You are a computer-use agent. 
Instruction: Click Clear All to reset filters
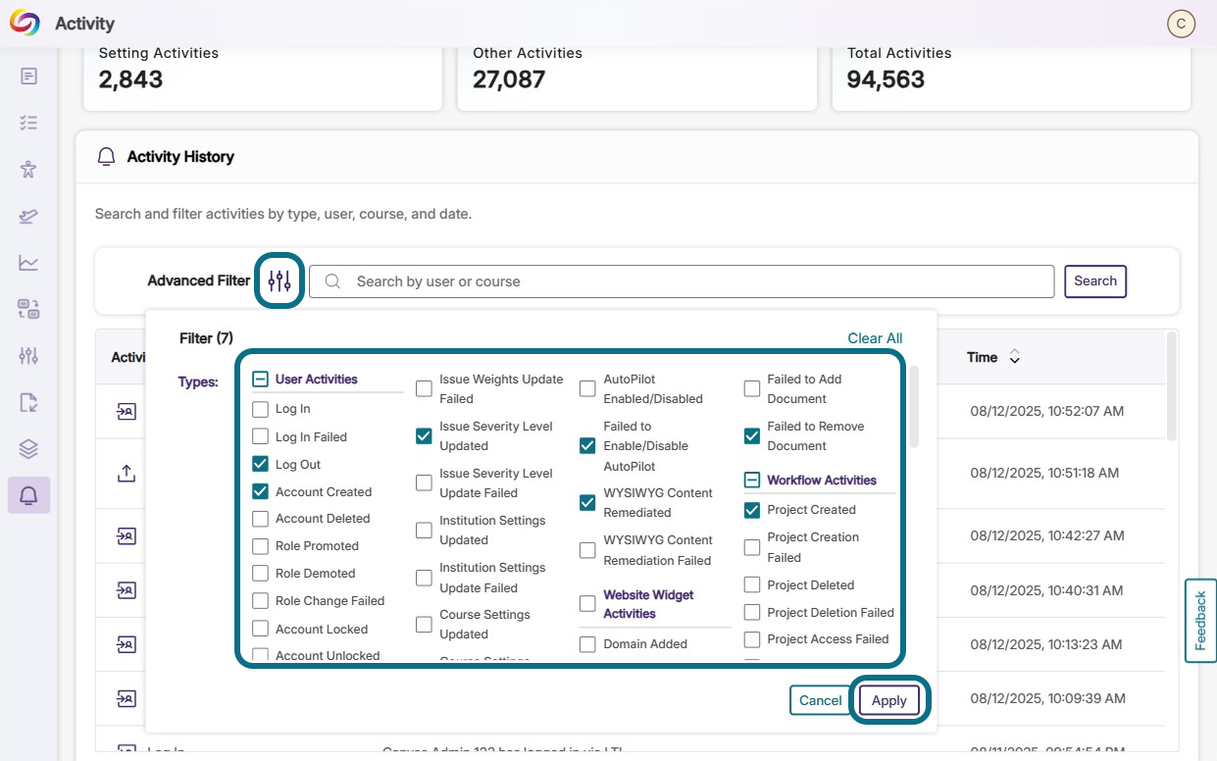click(x=874, y=337)
